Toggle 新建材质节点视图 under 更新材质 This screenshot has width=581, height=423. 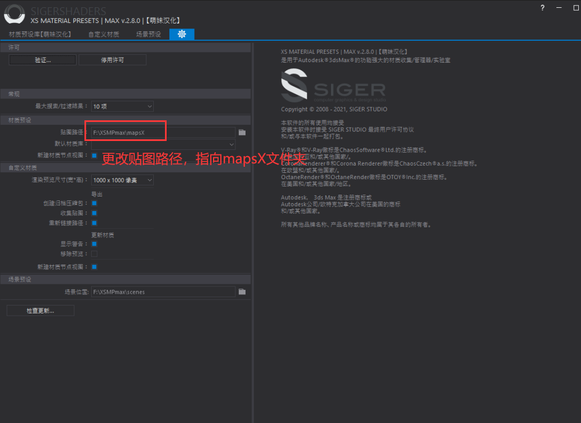tap(94, 267)
